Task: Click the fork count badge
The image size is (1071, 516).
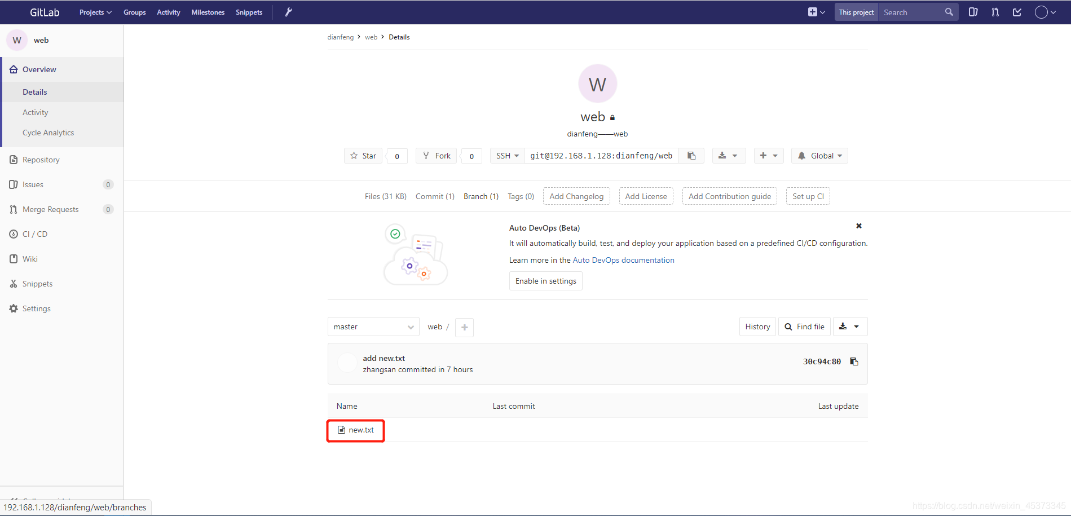Action: (x=471, y=156)
